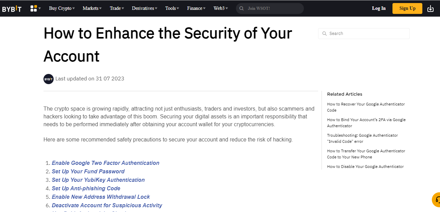Open Enable Google Two Factor Authentication link
Image resolution: width=440 pixels, height=212 pixels.
(106, 163)
